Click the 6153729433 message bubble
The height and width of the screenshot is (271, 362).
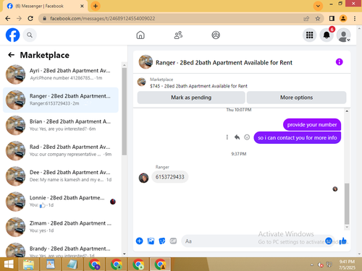(x=170, y=177)
